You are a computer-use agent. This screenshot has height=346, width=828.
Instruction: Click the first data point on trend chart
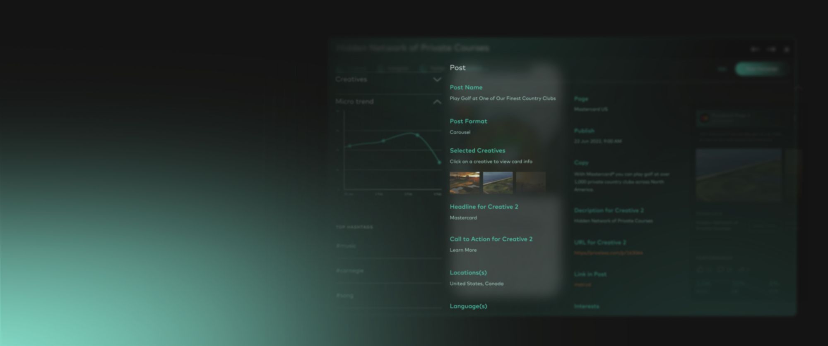(x=350, y=146)
